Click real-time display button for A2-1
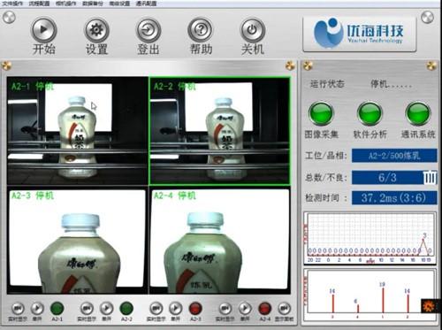442x330 pixels. pyautogui.click(x=18, y=308)
